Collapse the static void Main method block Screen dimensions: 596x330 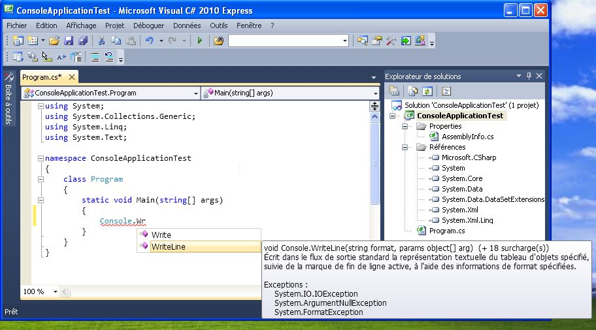pos(41,200)
